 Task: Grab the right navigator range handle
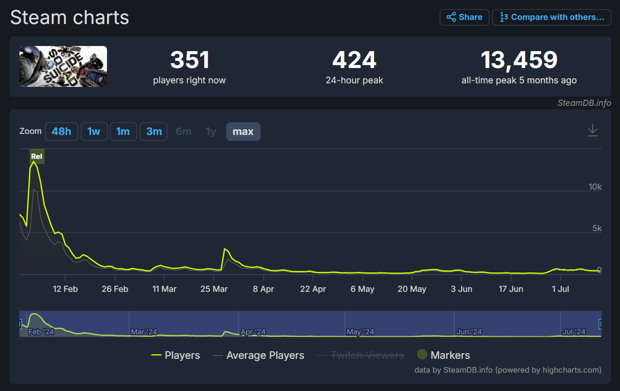(x=601, y=324)
